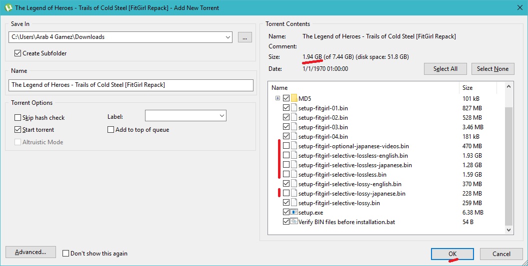Expand the MD5 folder tree node
Image resolution: width=528 pixels, height=266 pixels.
[x=277, y=98]
